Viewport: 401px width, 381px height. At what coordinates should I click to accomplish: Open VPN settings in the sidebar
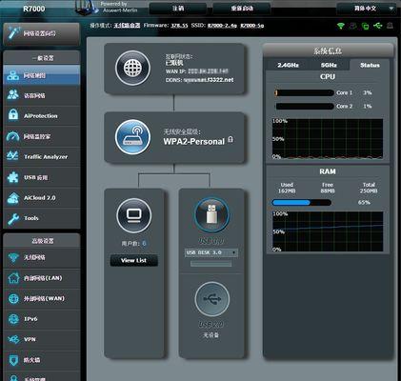42,339
